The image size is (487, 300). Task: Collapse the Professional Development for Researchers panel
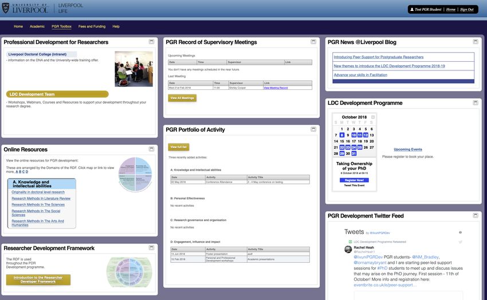coord(152,42)
